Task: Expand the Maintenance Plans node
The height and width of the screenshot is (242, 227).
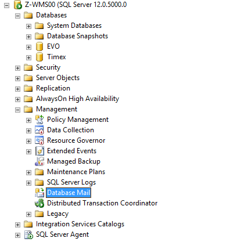Action: [x=28, y=172]
